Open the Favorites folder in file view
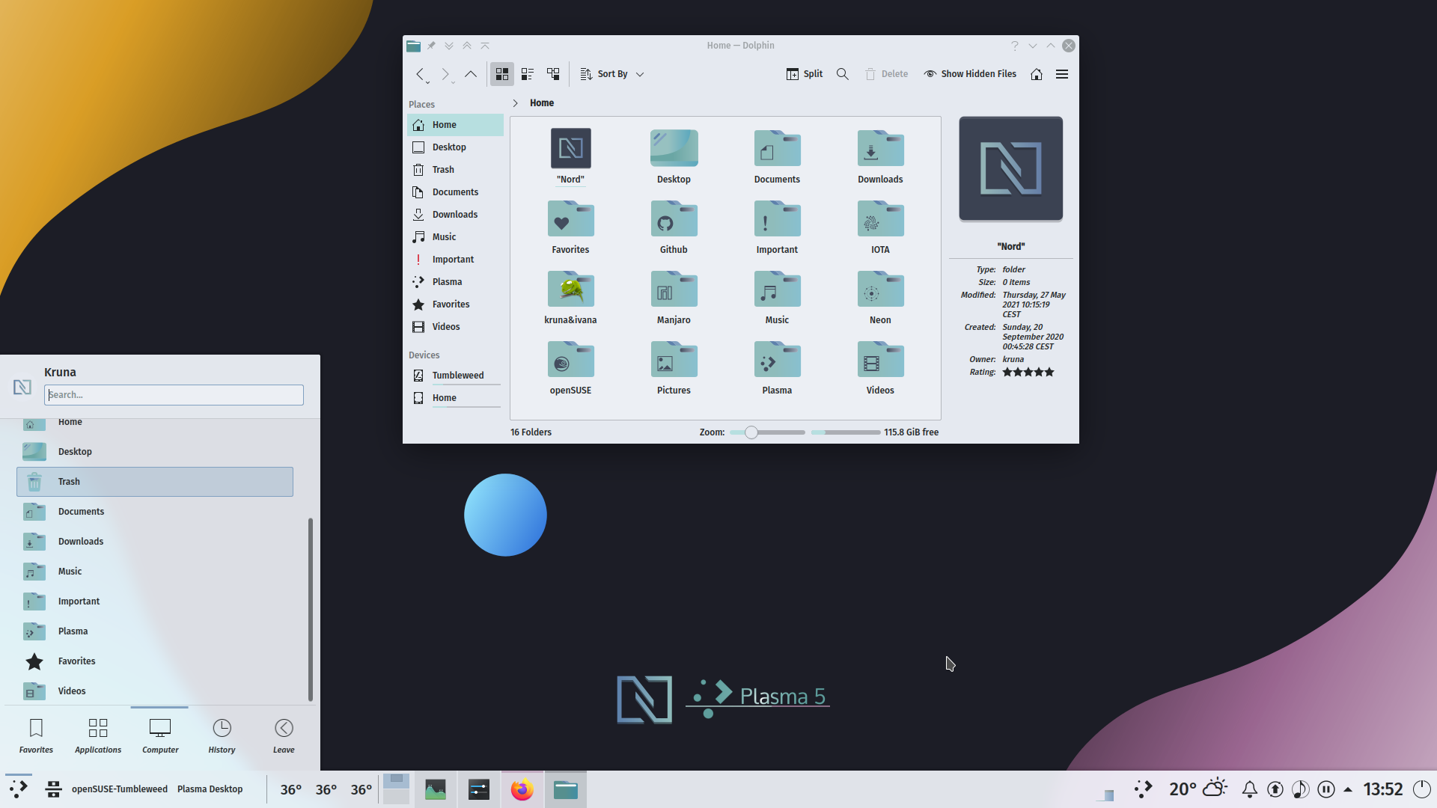 click(570, 218)
